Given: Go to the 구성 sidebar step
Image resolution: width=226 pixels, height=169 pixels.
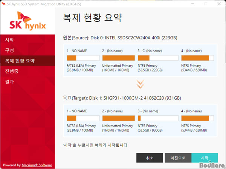Looking at the screenshot, I should [9, 50].
